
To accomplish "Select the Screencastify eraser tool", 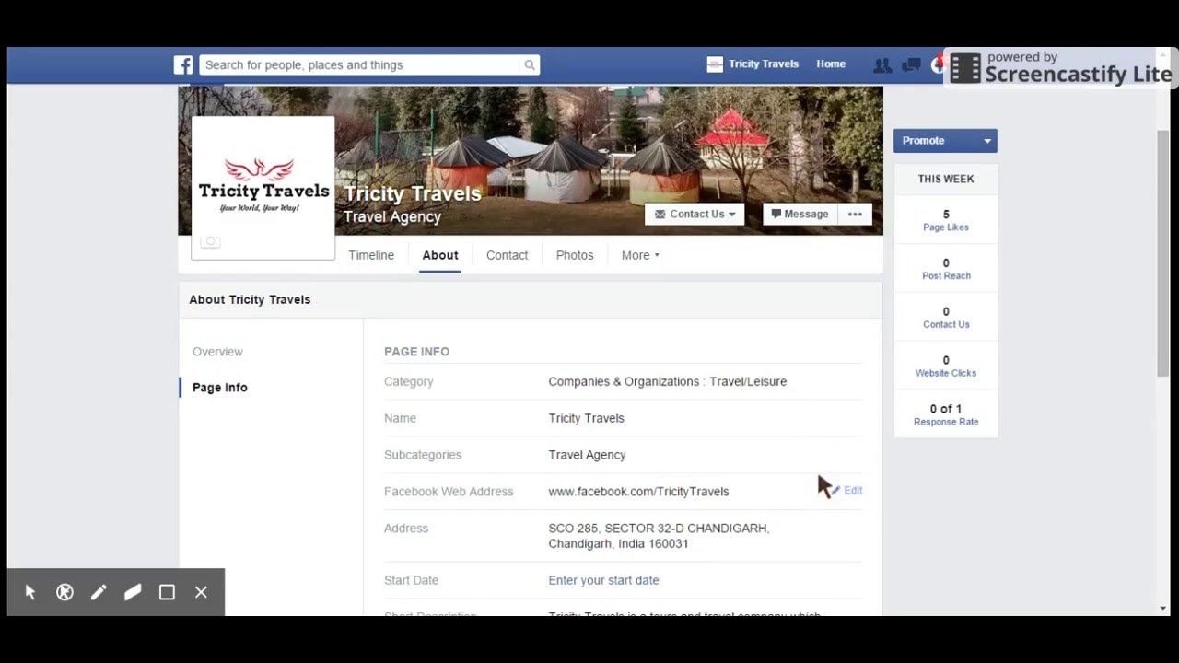I will [133, 592].
